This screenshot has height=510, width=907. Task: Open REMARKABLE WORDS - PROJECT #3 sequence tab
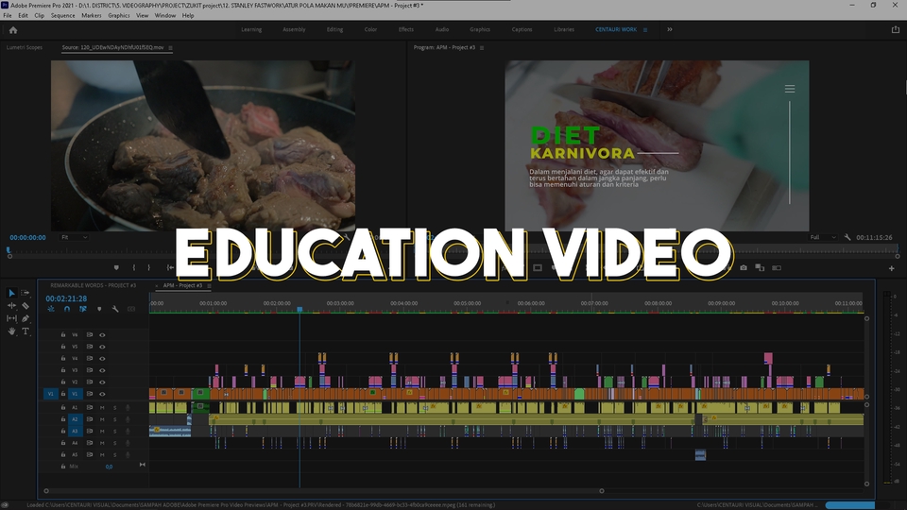coord(94,285)
